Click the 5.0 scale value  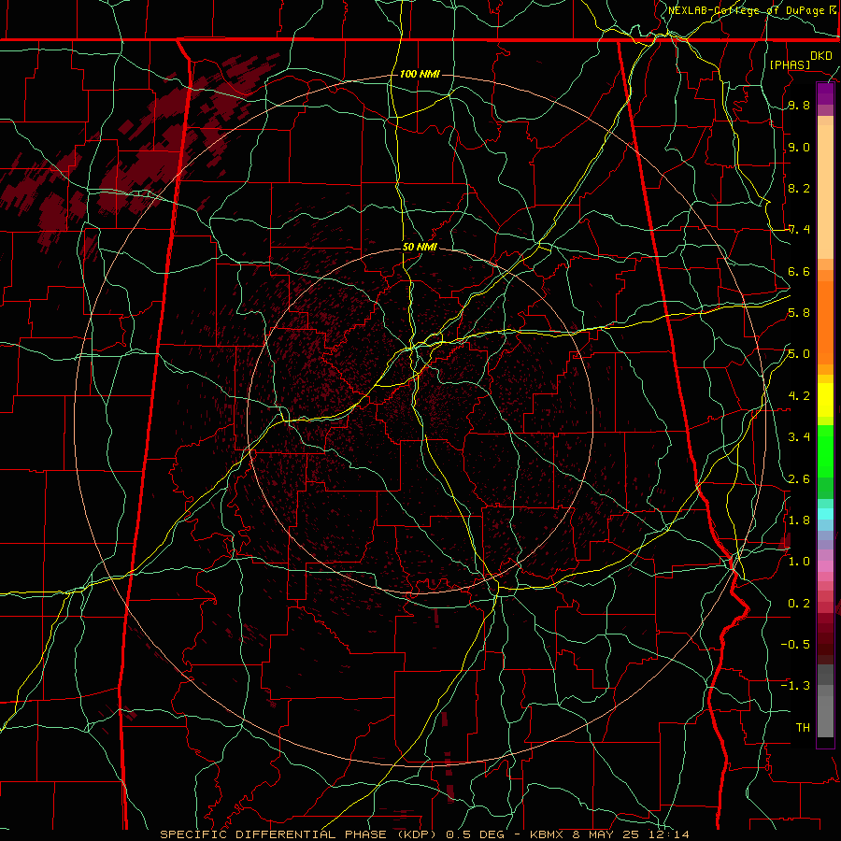pyautogui.click(x=799, y=354)
